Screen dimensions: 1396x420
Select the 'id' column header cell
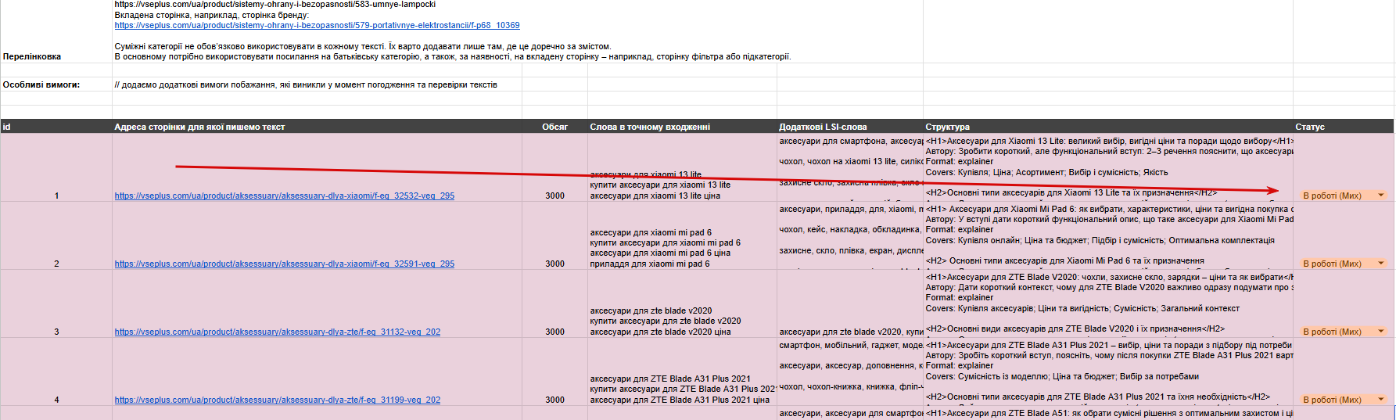pos(56,127)
